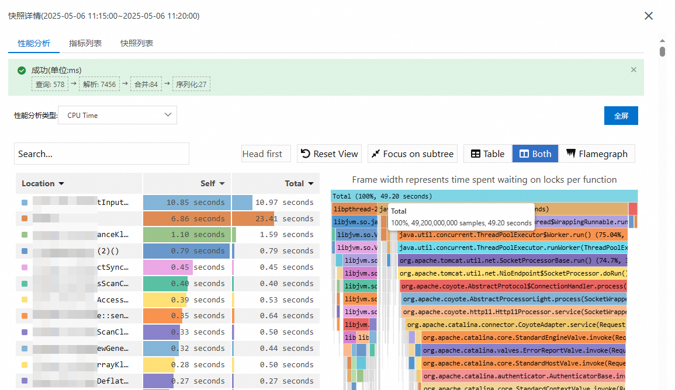Click blue swatch of (2)() row
This screenshot has width=675, height=390.
[25, 251]
